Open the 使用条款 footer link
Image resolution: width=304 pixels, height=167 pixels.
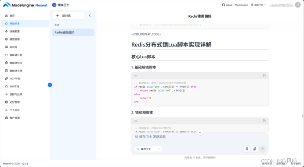pos(267,163)
